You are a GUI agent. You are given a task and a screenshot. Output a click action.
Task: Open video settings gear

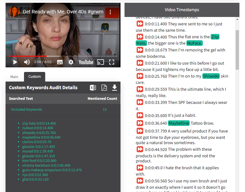click(71, 62)
